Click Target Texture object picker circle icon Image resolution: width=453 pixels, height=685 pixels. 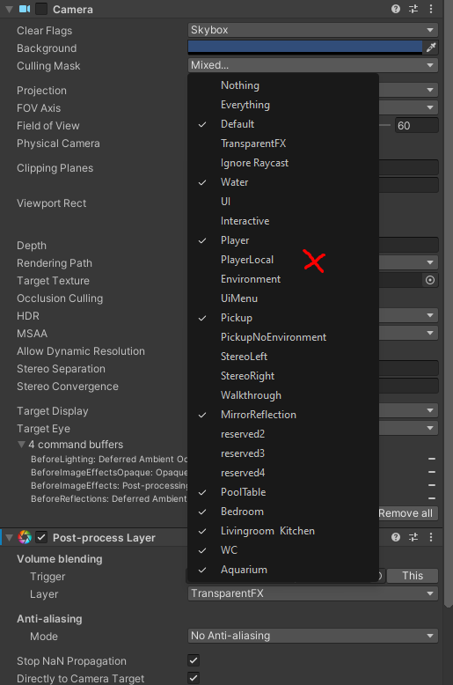[430, 280]
